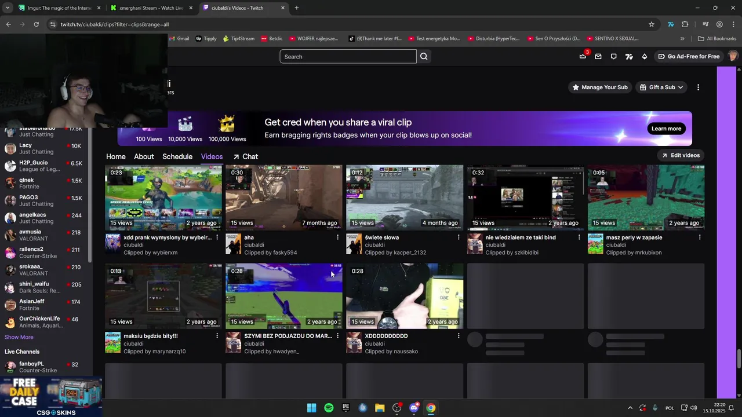
Task: Play the 'masz perly w zapasie' clip thumbnail
Action: pos(646,197)
